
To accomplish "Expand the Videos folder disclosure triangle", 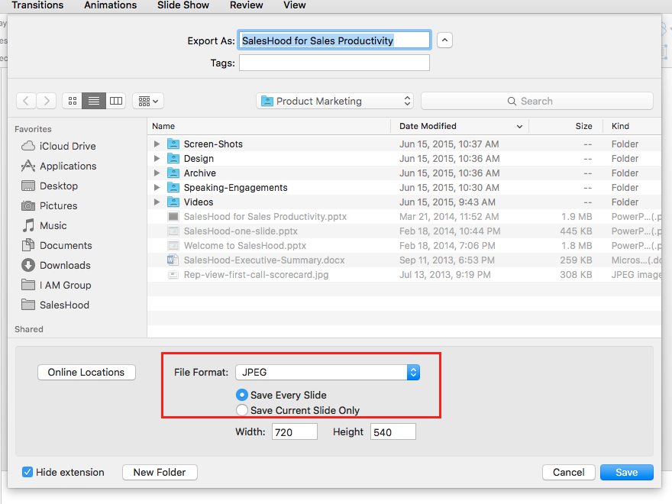I will coord(157,202).
